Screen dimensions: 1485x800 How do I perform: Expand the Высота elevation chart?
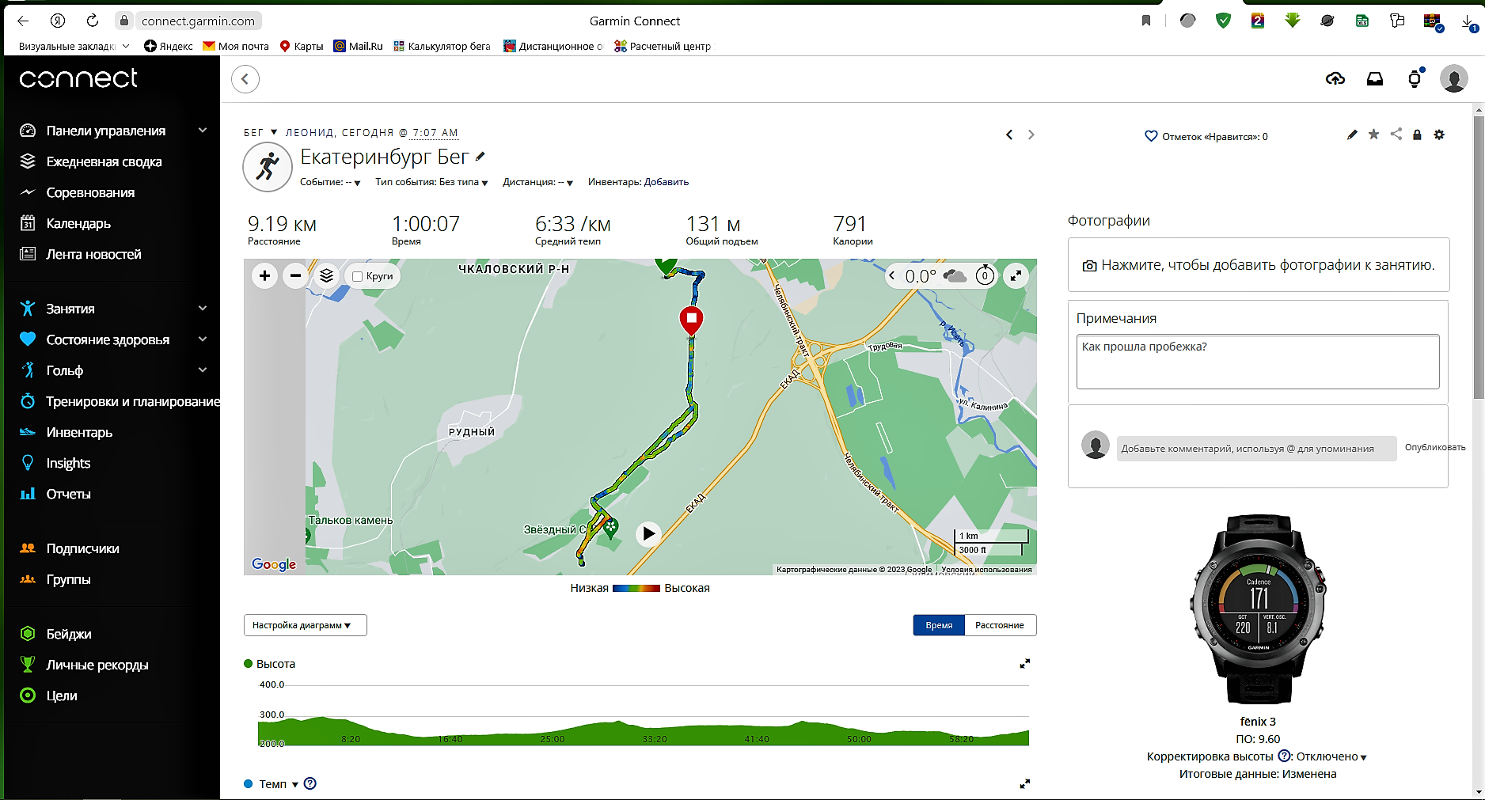[x=1025, y=664]
